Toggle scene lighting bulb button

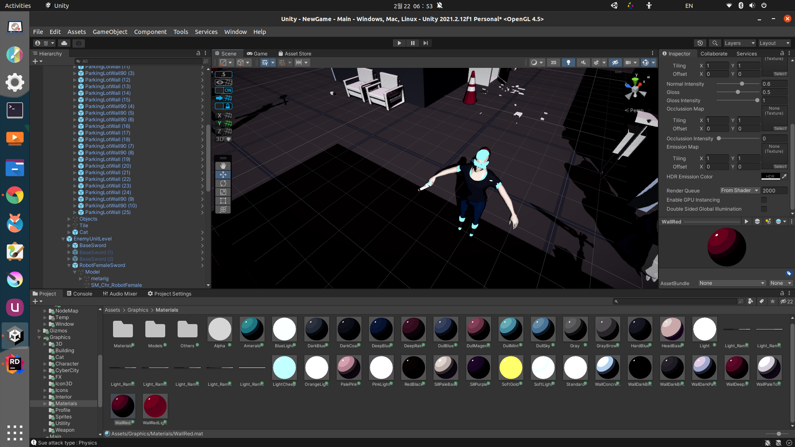(x=569, y=62)
